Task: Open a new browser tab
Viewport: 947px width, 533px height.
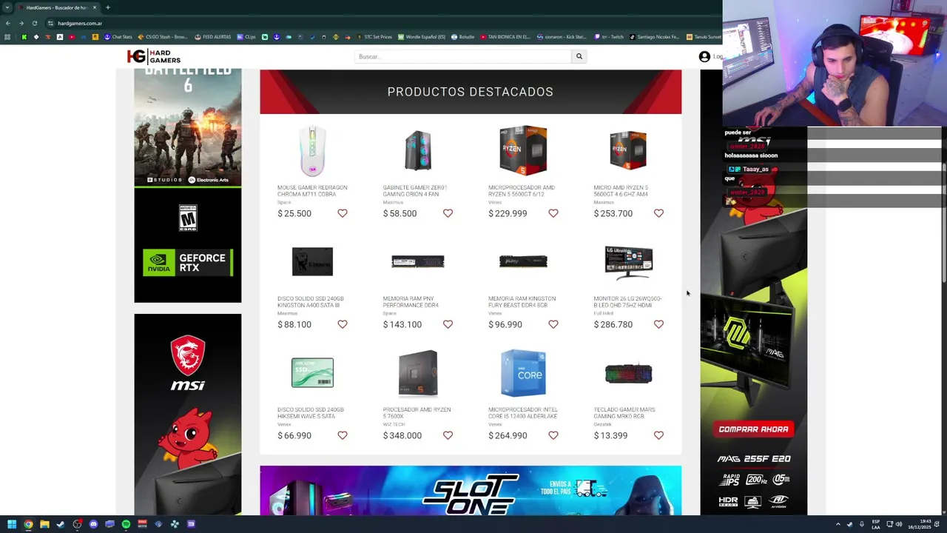Action: [107, 7]
